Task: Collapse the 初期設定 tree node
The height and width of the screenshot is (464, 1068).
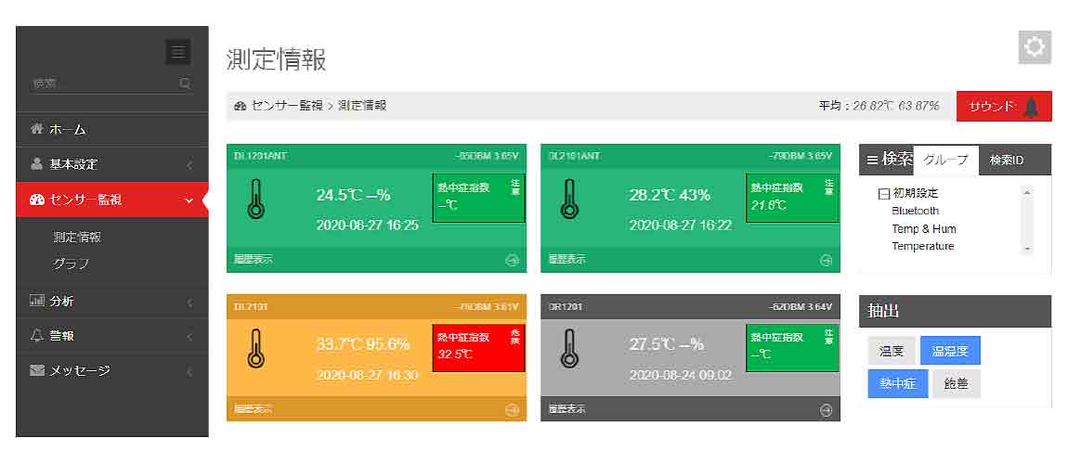Action: coord(883,194)
